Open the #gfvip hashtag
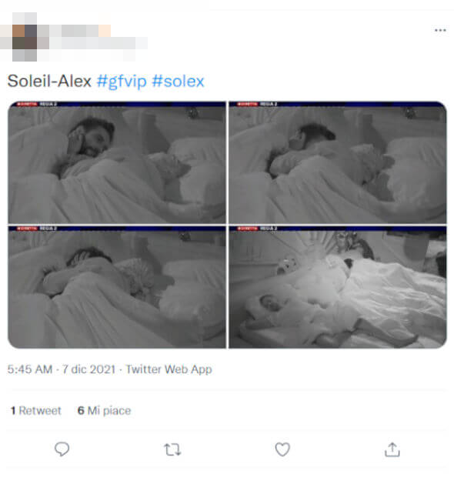 tap(122, 82)
